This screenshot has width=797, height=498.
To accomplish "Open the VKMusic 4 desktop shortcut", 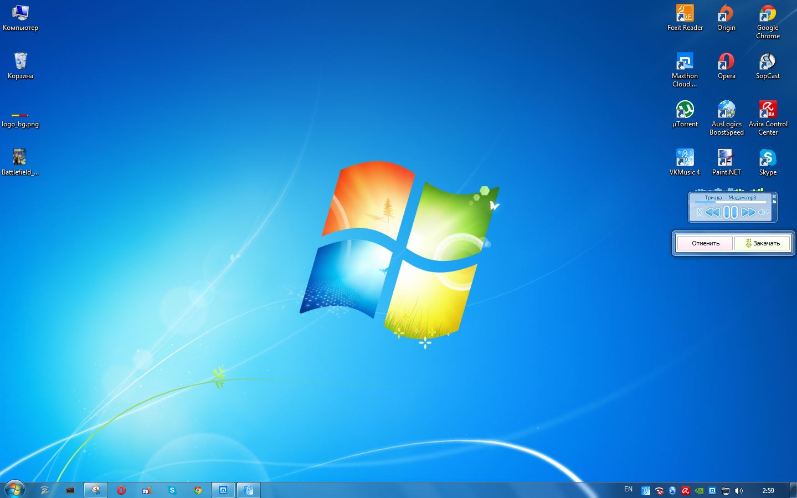I will [x=685, y=158].
